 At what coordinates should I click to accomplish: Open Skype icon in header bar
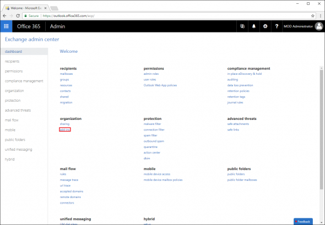click(x=242, y=26)
